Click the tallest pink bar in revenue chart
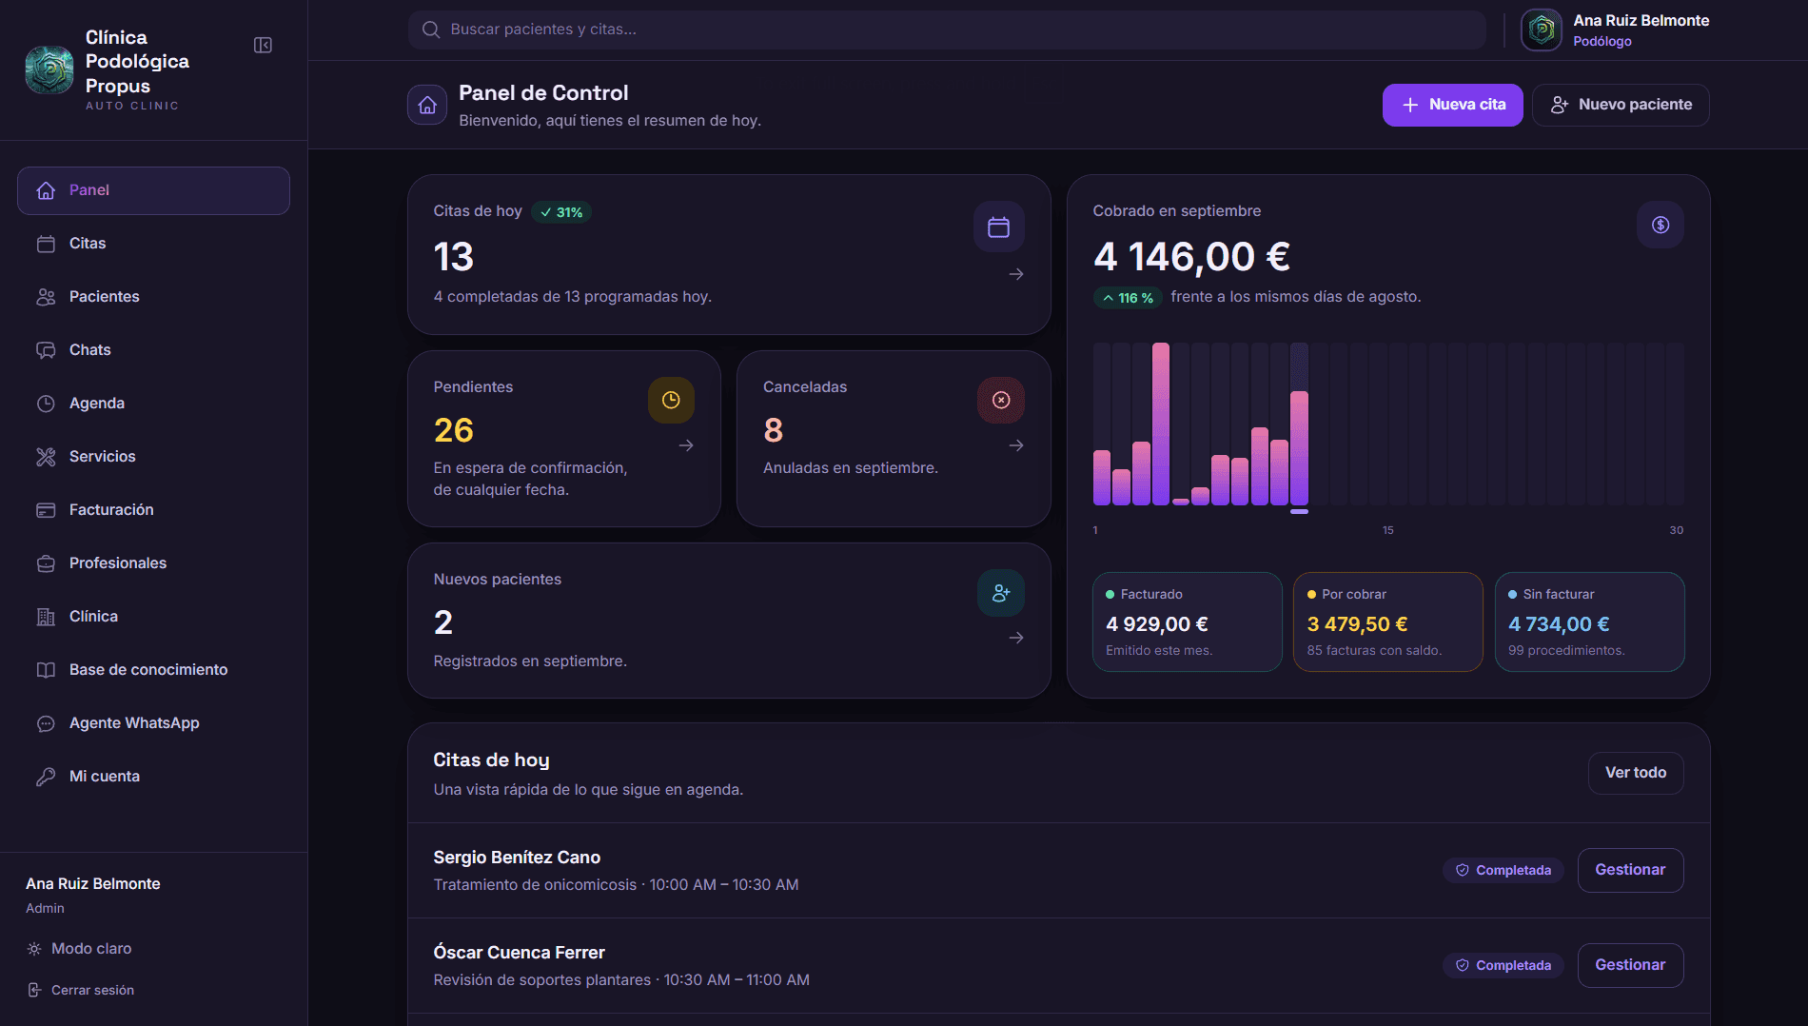1808x1026 pixels. [x=1161, y=424]
